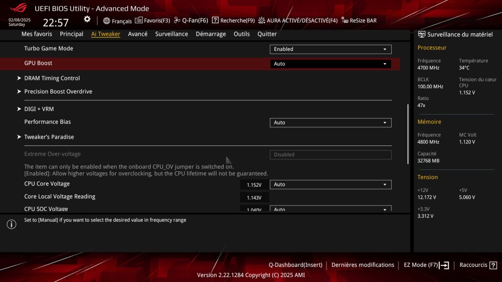Click the Core Local Voltage Reading label
The width and height of the screenshot is (502, 282).
point(60,197)
